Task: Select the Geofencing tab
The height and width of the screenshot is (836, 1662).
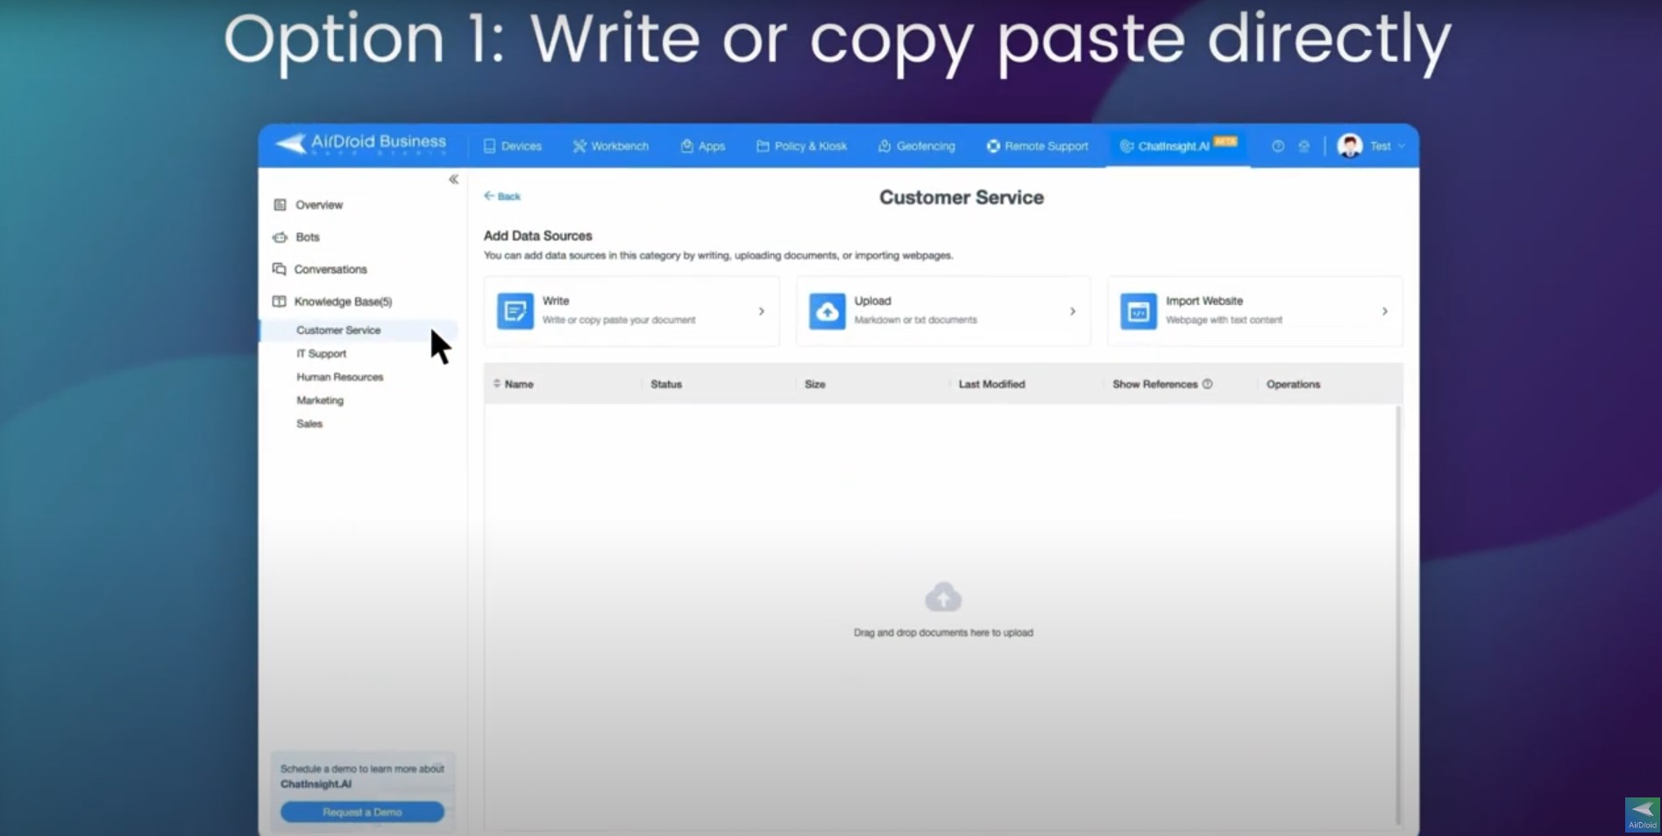Action: (x=917, y=146)
